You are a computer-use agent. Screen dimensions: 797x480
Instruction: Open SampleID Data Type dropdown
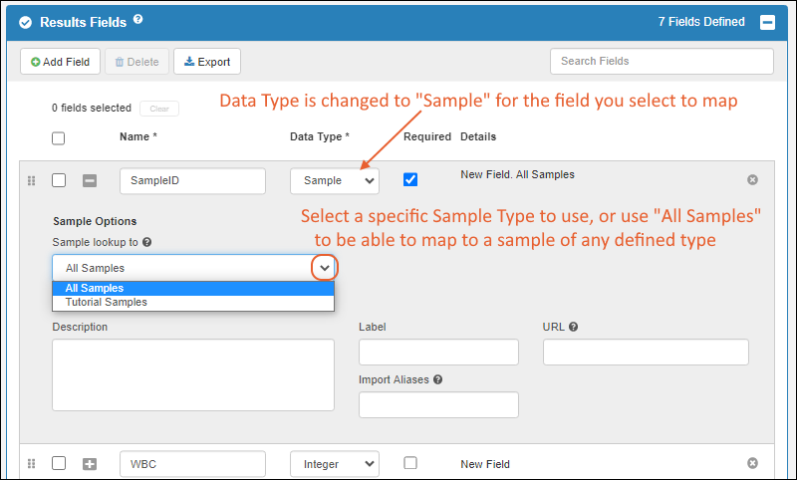[335, 180]
